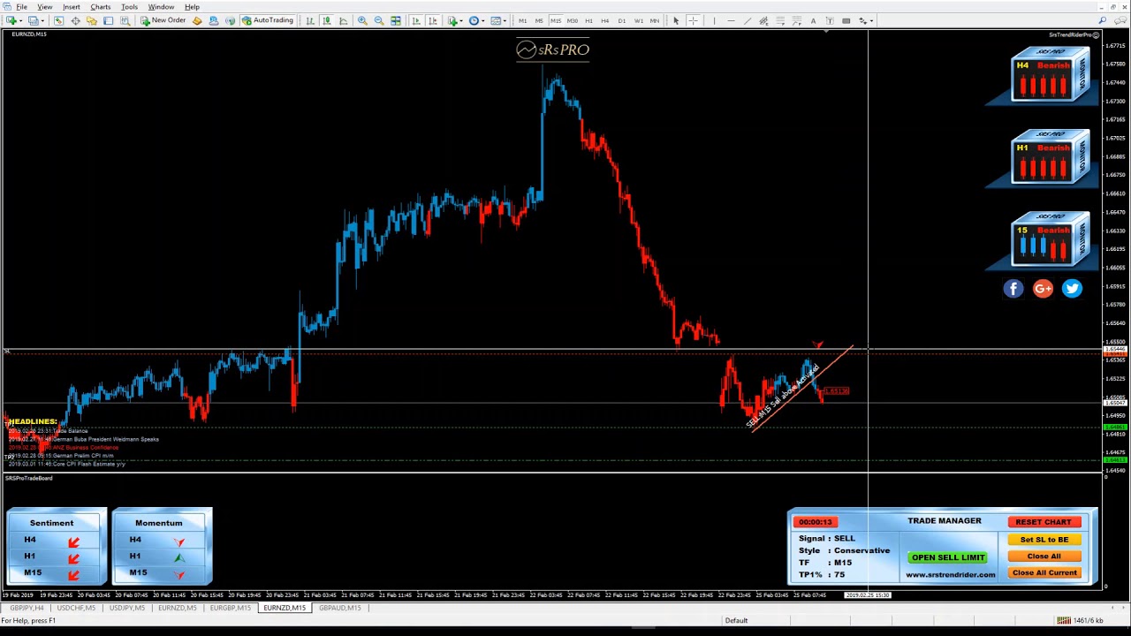Open the Charts menu

click(100, 6)
